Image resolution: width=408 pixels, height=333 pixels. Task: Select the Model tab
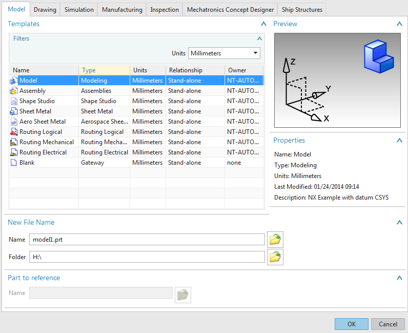[x=16, y=9]
